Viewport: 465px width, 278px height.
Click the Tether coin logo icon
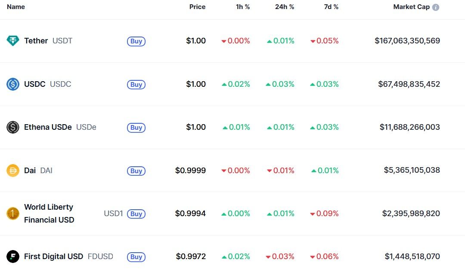(13, 40)
